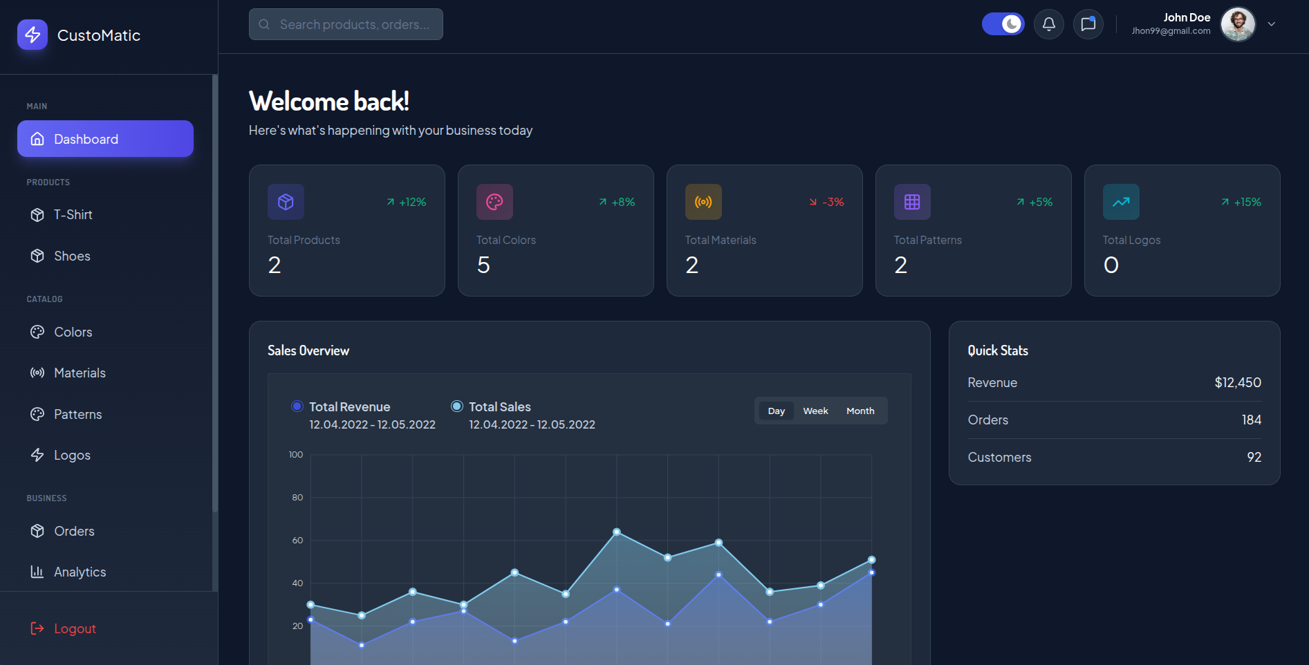Click the Orders count 184
The image size is (1309, 665).
[x=1252, y=420]
